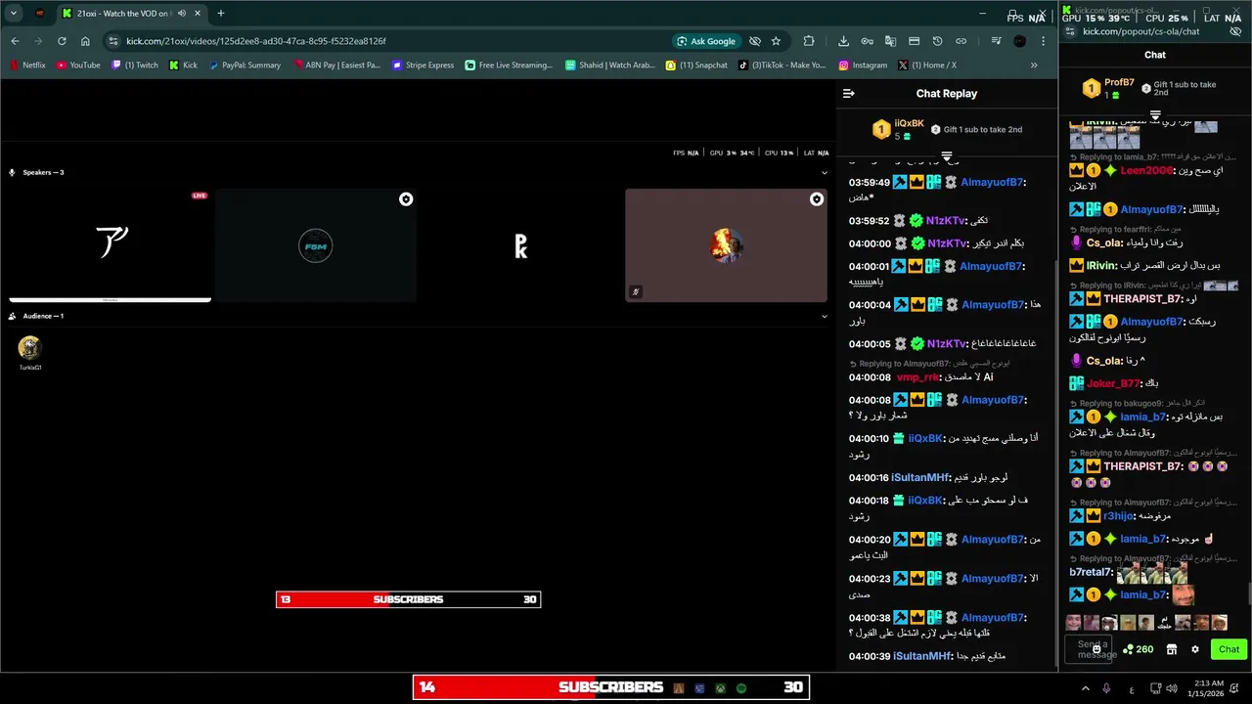The height and width of the screenshot is (704, 1252).
Task: Open chat settings gear
Action: coord(1194,649)
